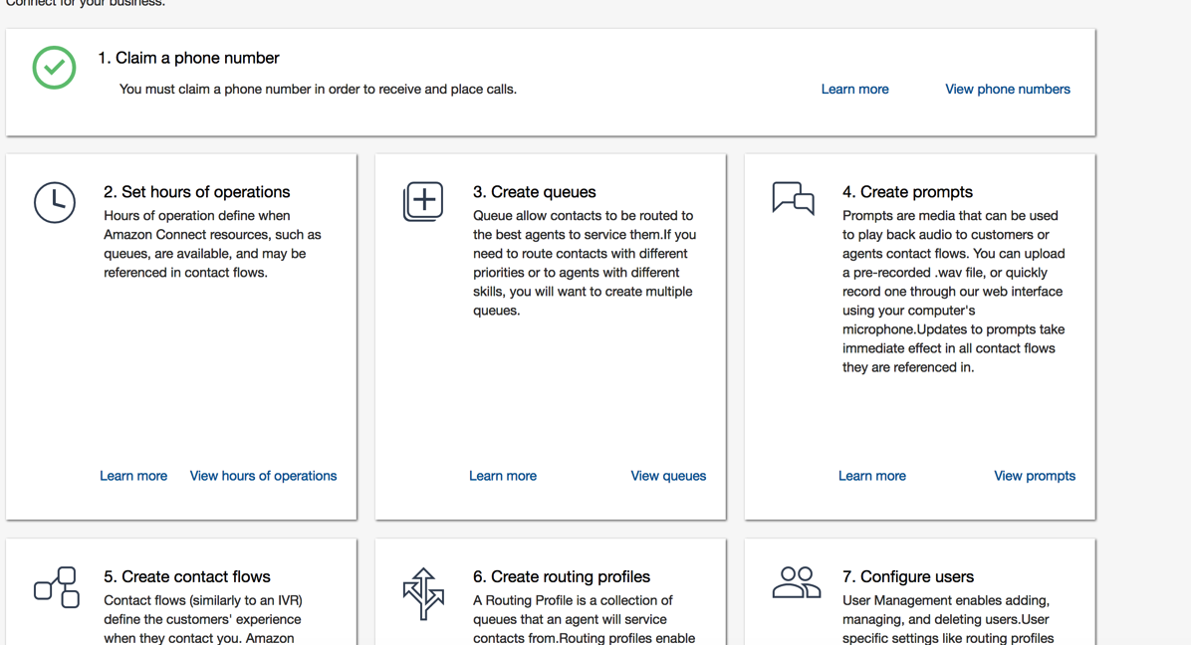This screenshot has width=1191, height=645.
Task: Open Learn more under Set hours of operations
Action: point(133,476)
